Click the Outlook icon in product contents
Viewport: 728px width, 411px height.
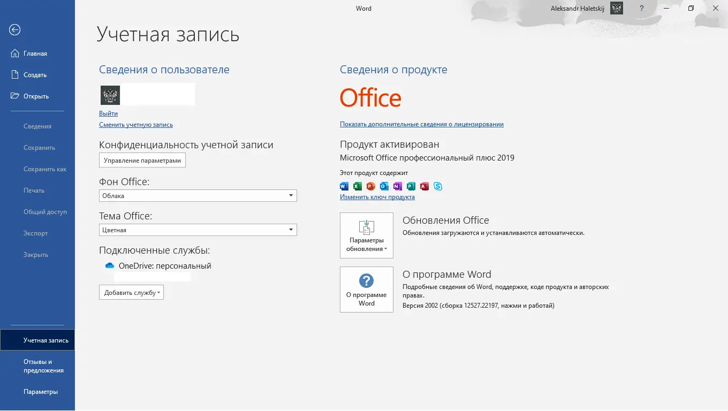[384, 186]
